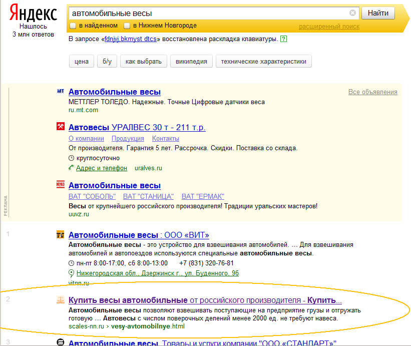The image size is (411, 346).
Task: Click the map pin icon beside the Дзержинск address
Action: (x=71, y=273)
